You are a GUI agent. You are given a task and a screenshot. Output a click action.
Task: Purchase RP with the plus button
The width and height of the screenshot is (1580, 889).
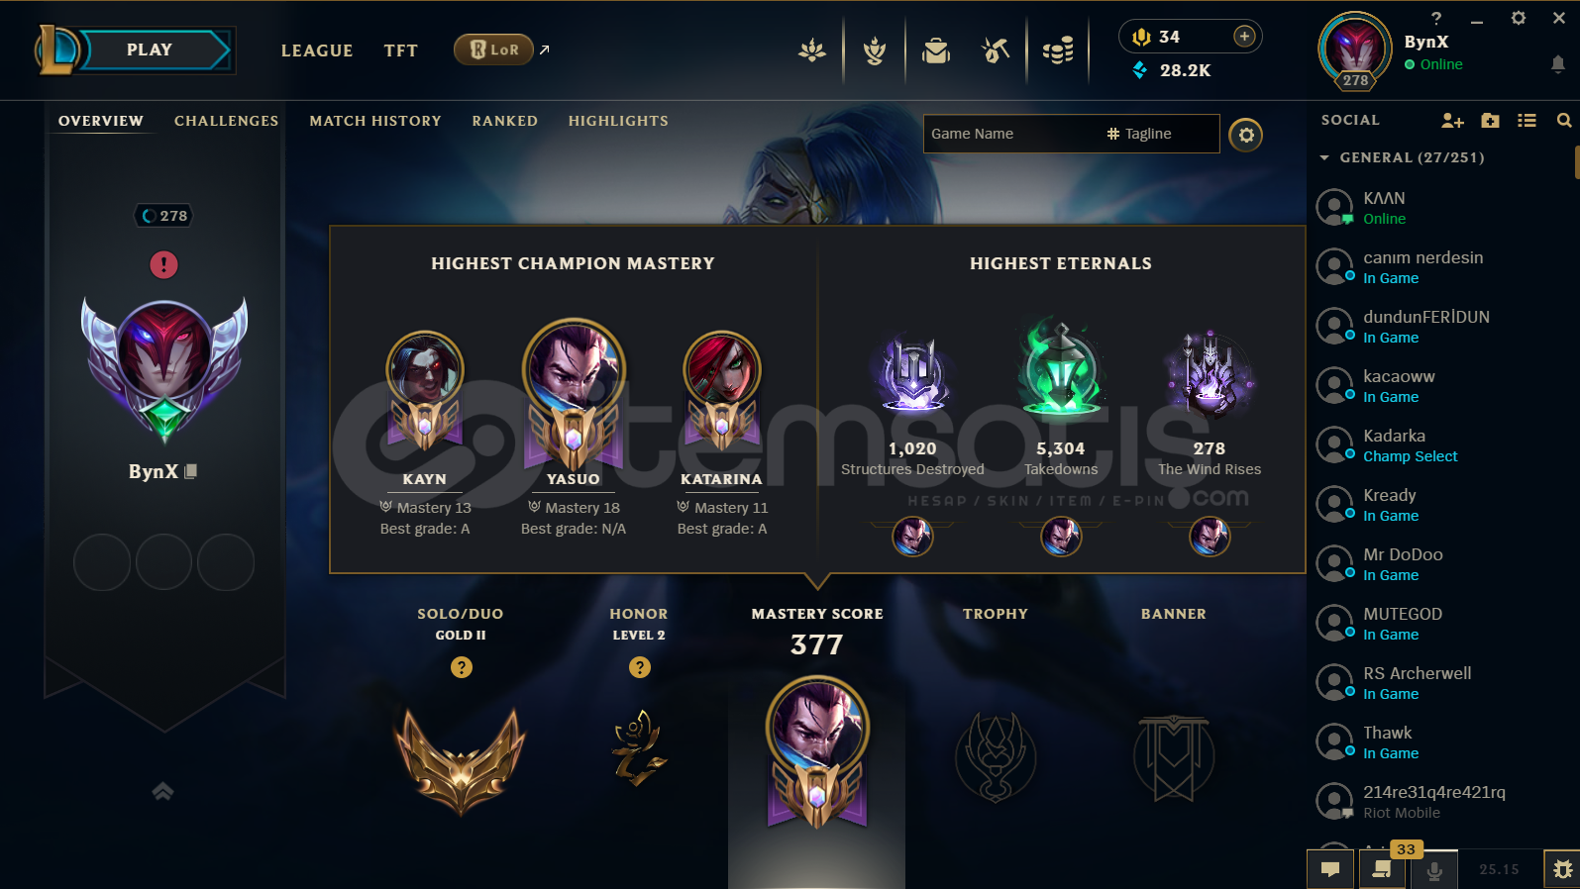coord(1244,37)
